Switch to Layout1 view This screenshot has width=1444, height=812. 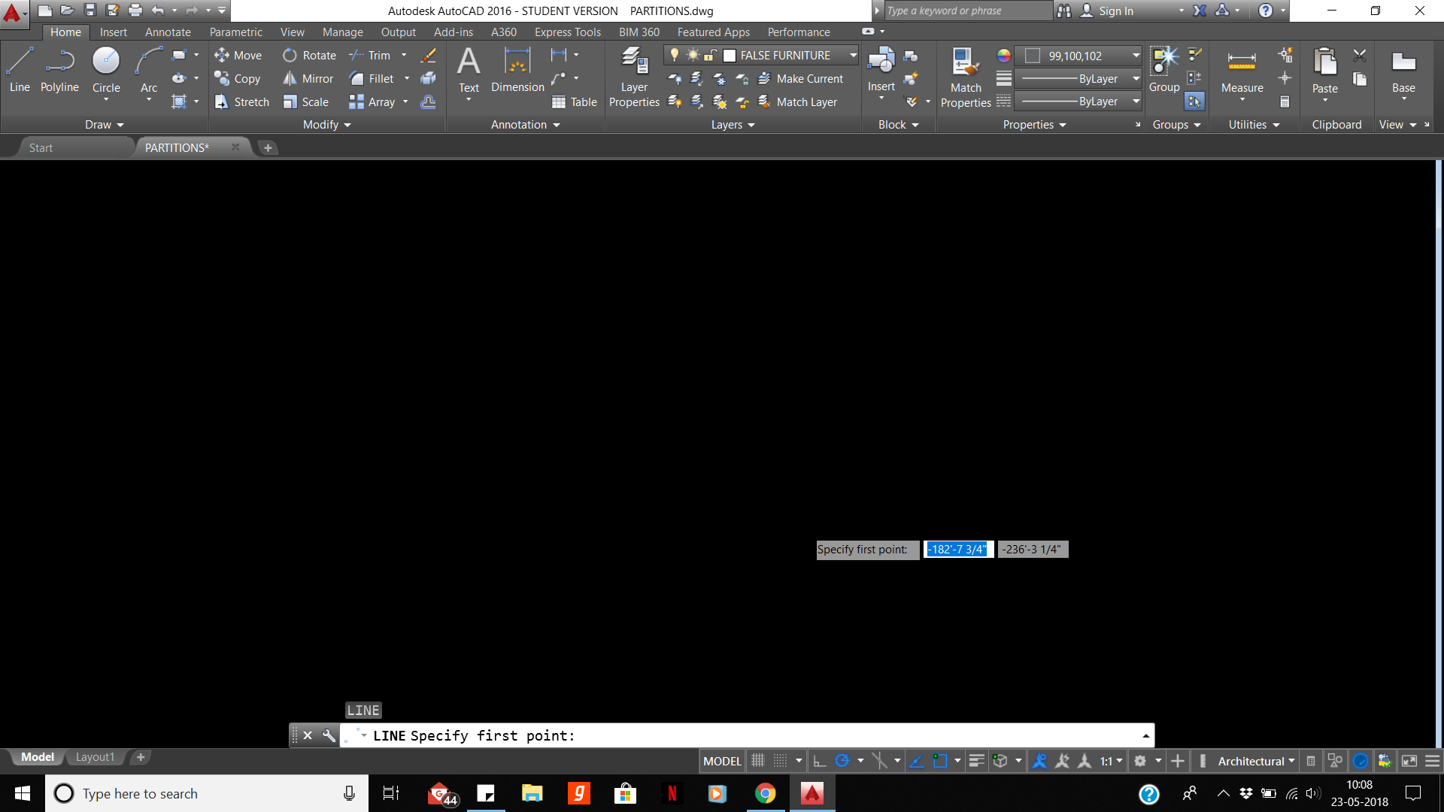95,757
